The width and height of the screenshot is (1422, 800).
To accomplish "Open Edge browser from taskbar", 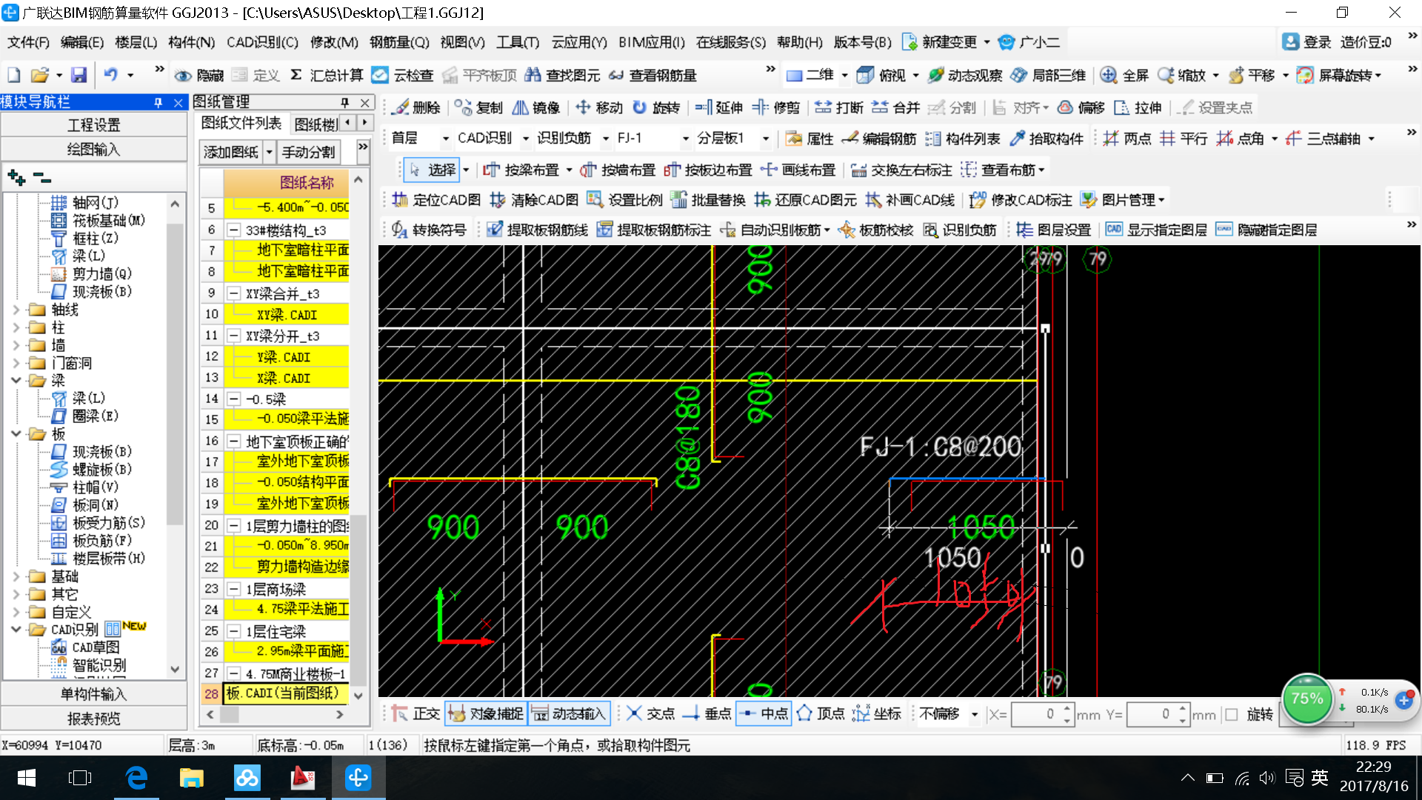I will tap(136, 778).
